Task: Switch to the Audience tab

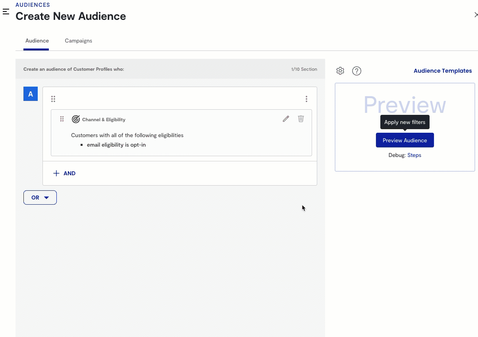Action: point(37,41)
